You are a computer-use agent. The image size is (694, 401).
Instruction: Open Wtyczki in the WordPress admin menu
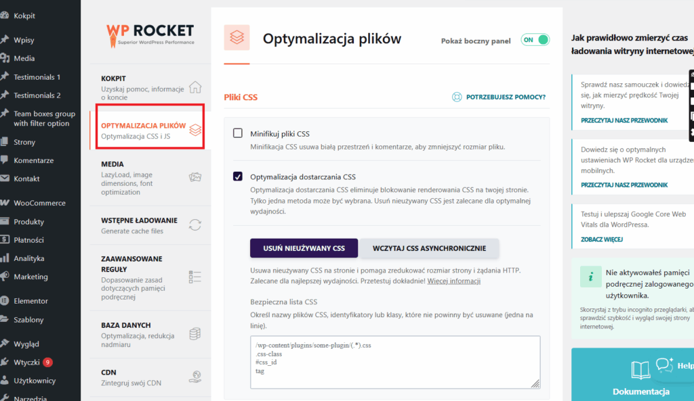26,362
